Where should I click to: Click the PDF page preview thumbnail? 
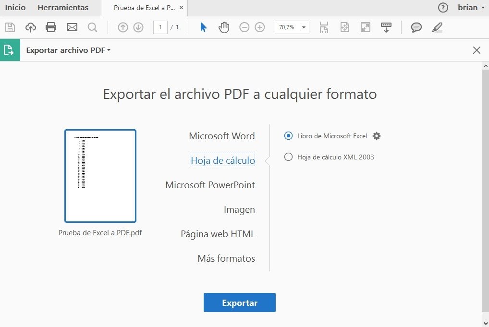coord(100,176)
